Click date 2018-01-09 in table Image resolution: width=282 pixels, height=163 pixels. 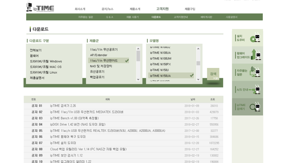192,106
